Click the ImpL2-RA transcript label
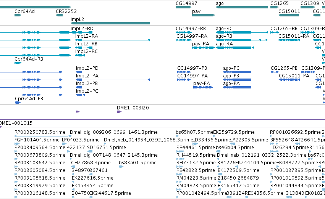 tap(87, 36)
